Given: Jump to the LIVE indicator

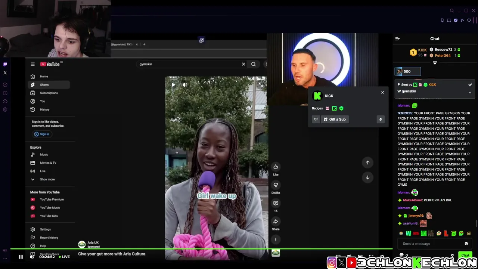Looking at the screenshot, I should tap(64, 257).
